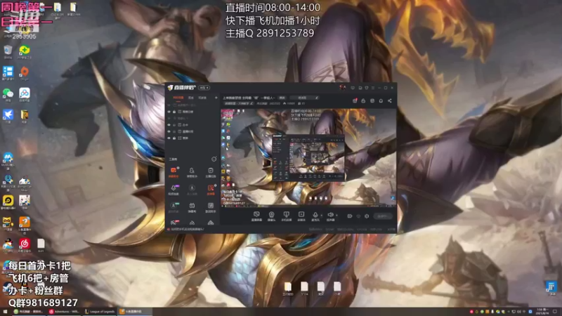Click the share icon in the header

390,101
